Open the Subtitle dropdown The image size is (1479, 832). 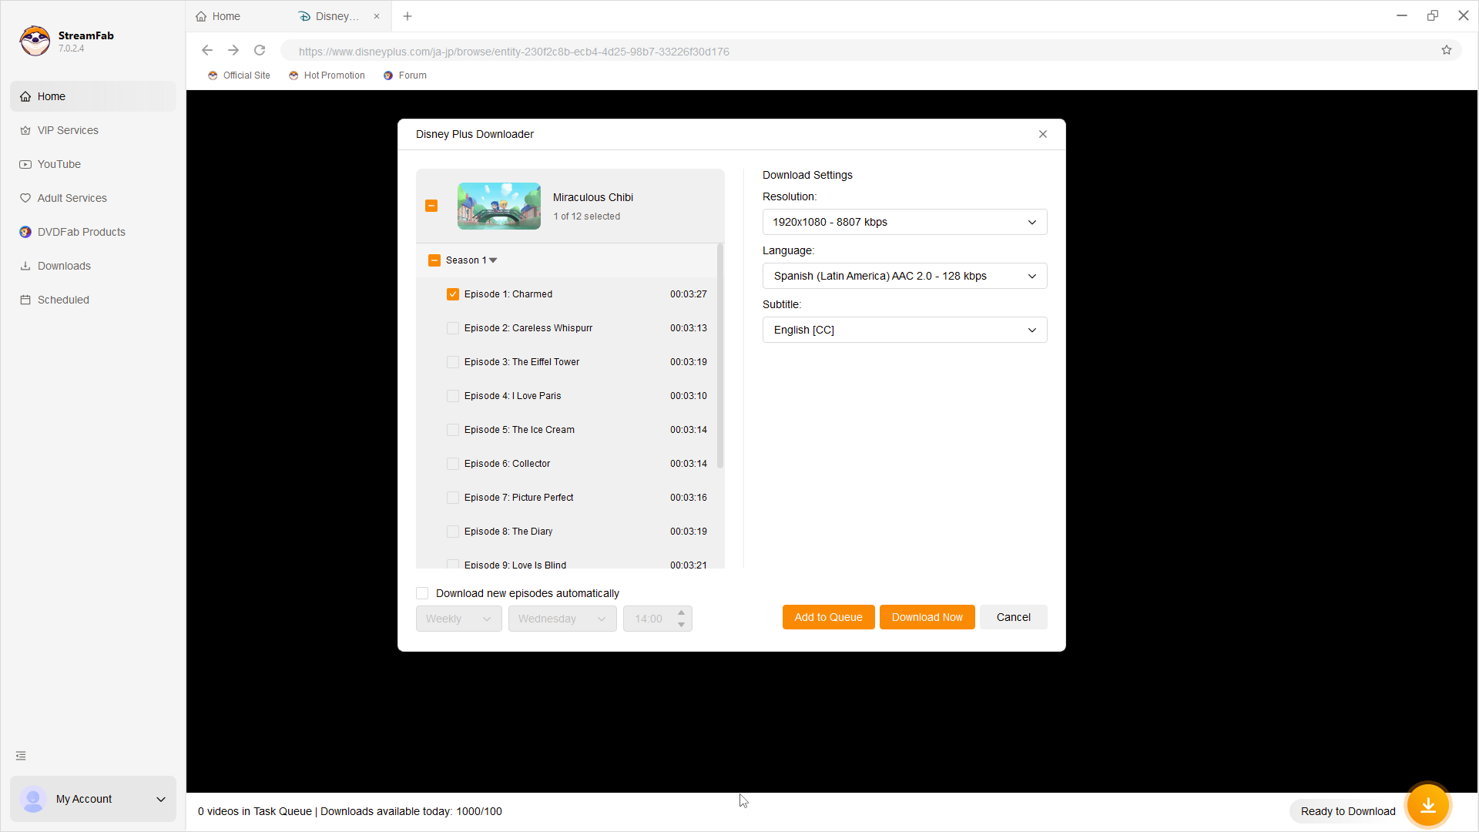904,330
